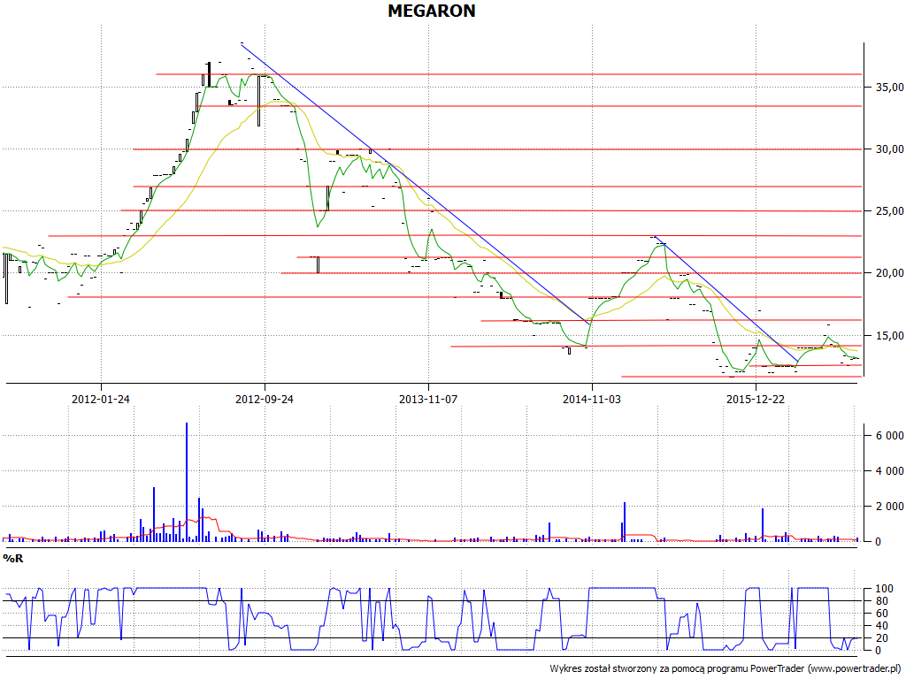Click the 40 level on %R axis
The image size is (906, 679).
pyautogui.click(x=882, y=626)
